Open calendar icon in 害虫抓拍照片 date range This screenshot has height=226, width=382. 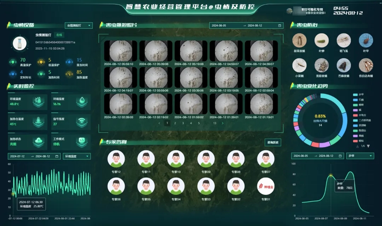279,25
